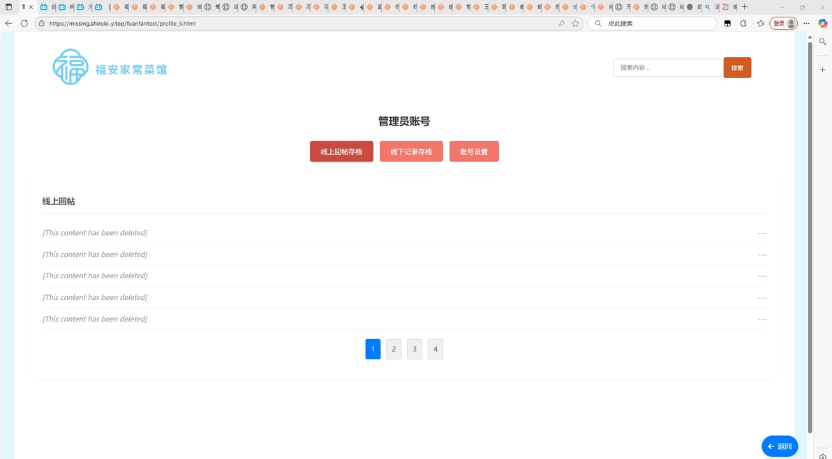832x459 pixels.
Task: Select the 线下记录存档 tab
Action: tap(411, 151)
